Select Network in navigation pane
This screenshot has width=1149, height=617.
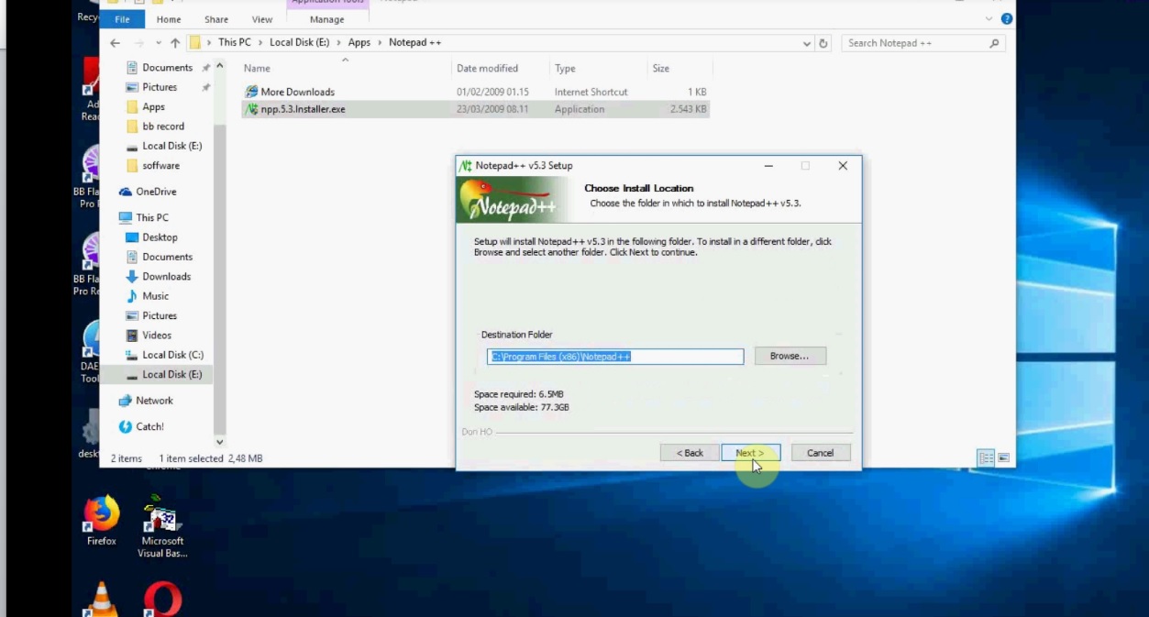154,401
